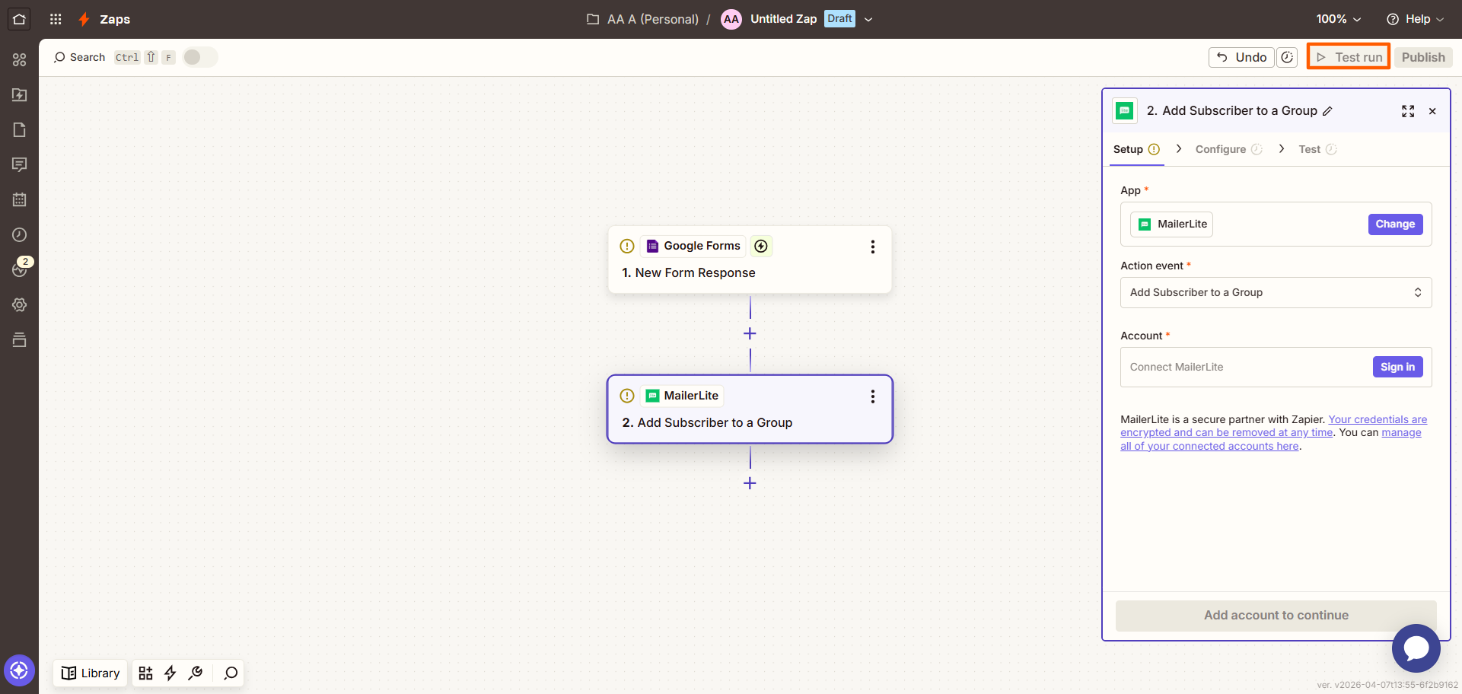Open the Action event dropdown
Screen dimensions: 1462x694
(1276, 292)
